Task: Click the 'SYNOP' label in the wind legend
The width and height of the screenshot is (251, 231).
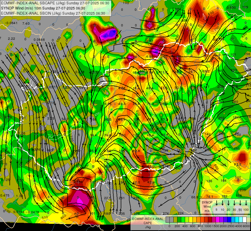Action: pyautogui.click(x=207, y=203)
